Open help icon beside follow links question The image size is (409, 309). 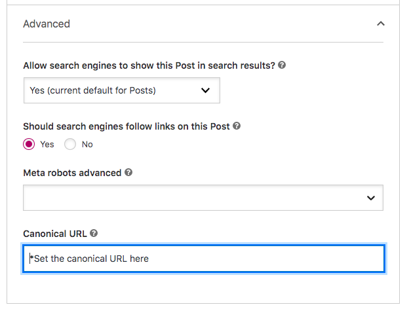click(x=237, y=126)
